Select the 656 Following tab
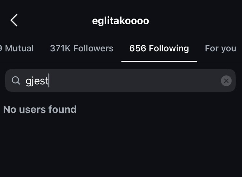Image resolution: width=242 pixels, height=177 pixels. (159, 49)
